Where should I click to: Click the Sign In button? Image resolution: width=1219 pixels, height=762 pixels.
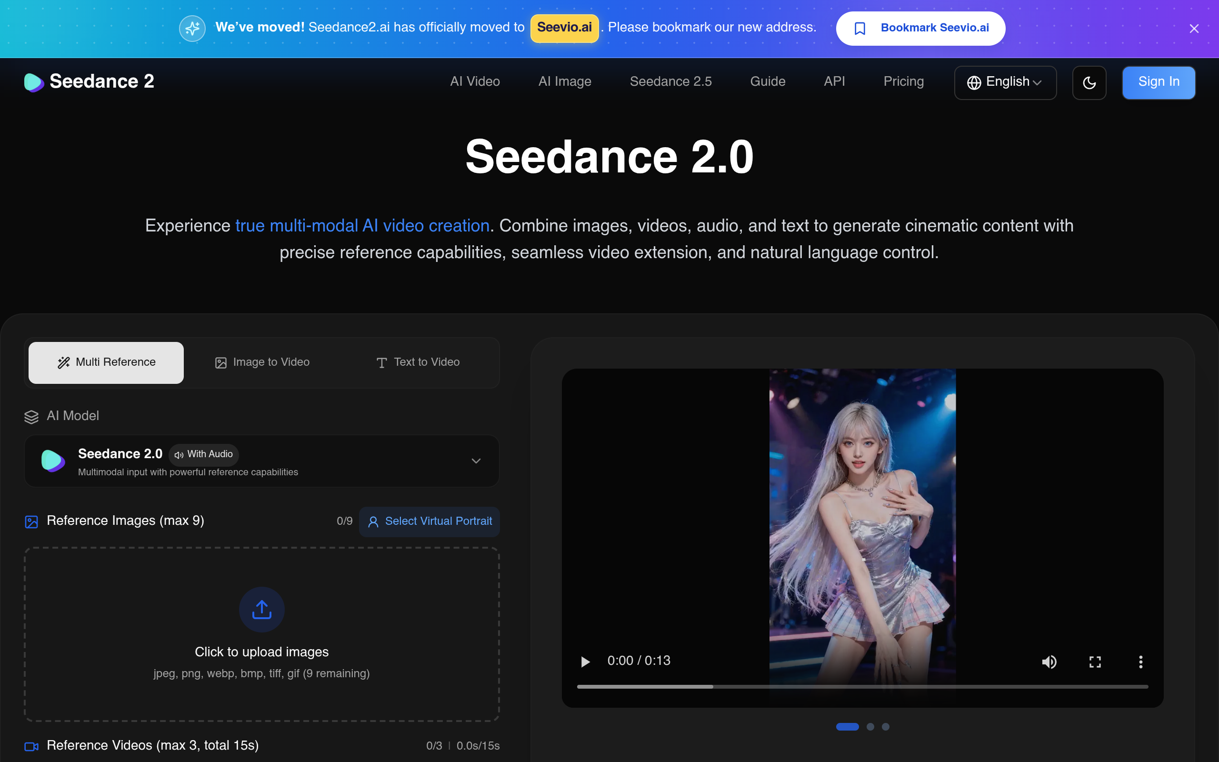pyautogui.click(x=1159, y=83)
